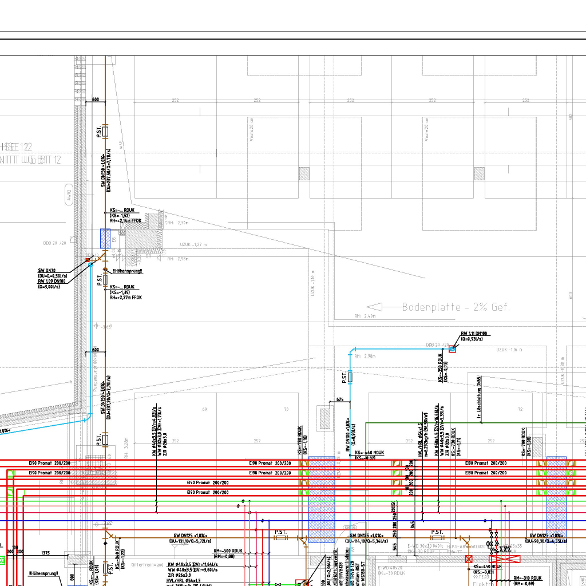This screenshot has width=586, height=586.
Task: Click the Gittertrennwand text
Action: (147, 564)
